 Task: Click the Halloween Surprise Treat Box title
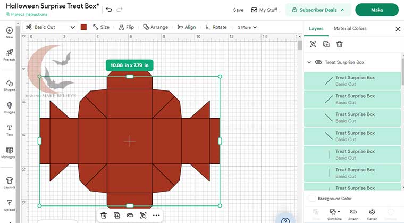click(x=52, y=6)
